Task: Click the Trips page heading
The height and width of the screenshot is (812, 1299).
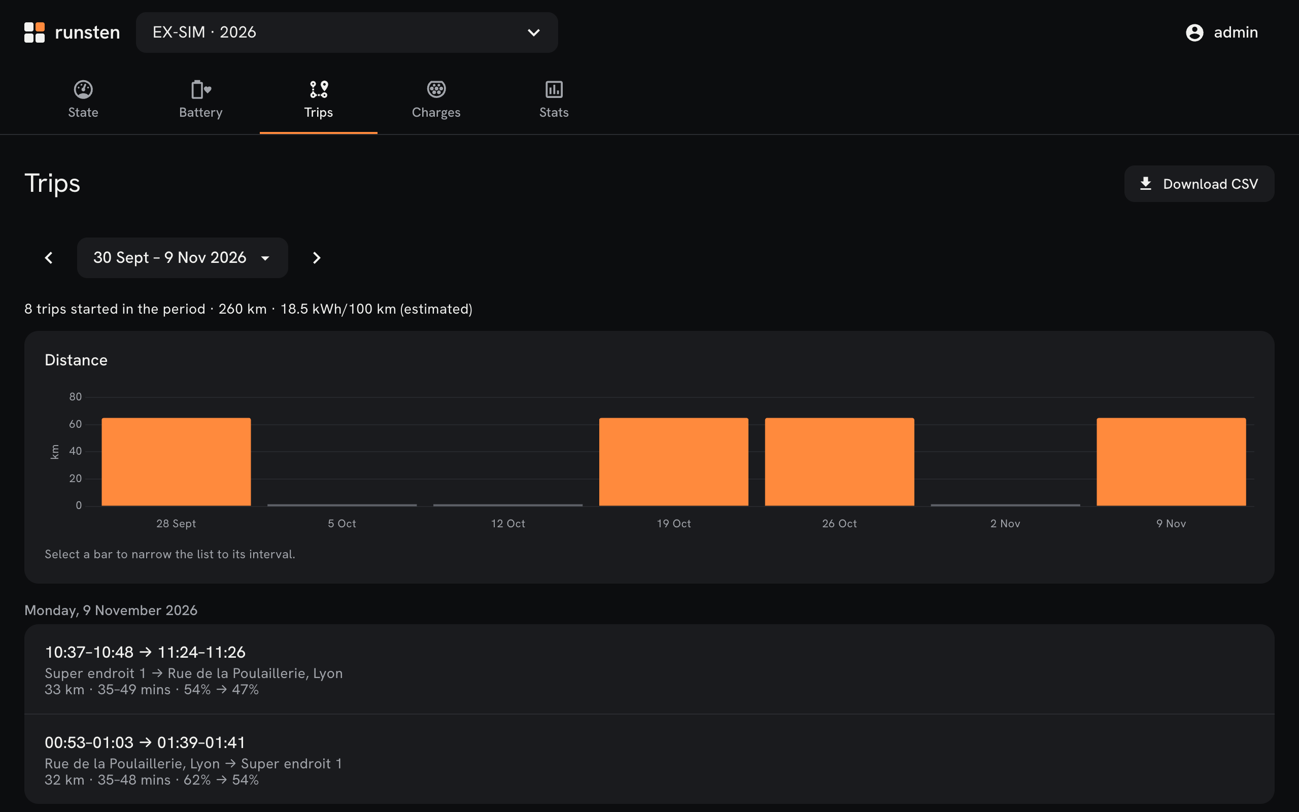Action: 52,183
